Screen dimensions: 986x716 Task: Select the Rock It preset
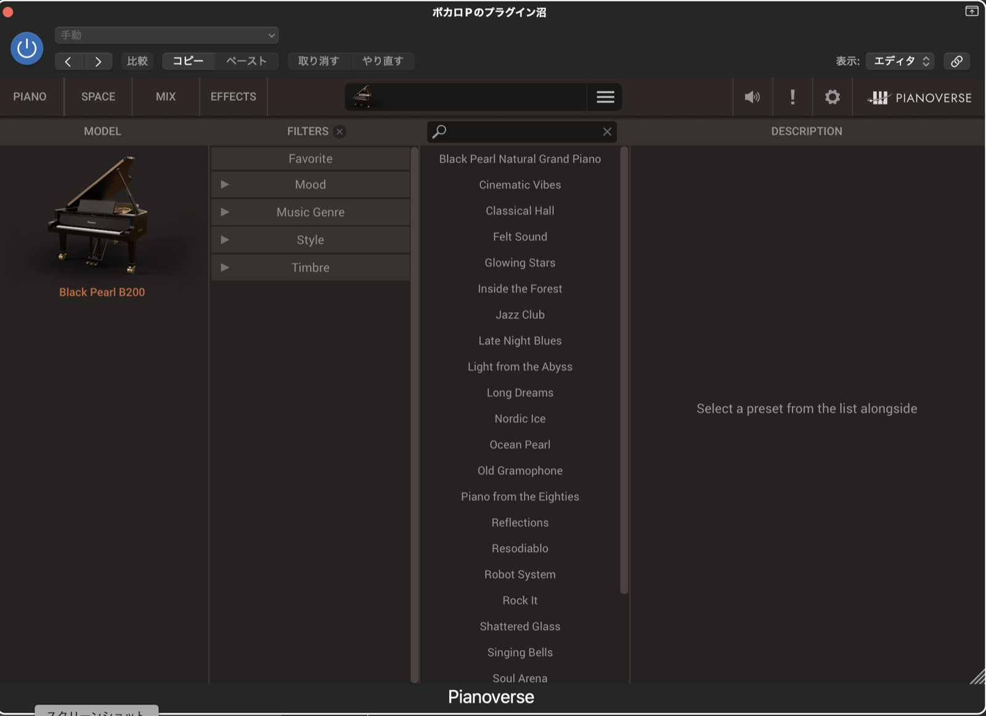click(x=520, y=600)
